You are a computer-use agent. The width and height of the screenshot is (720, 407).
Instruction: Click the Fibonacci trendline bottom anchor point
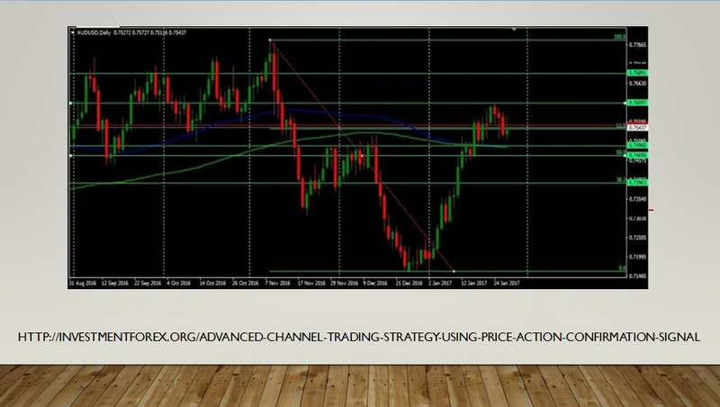click(453, 271)
